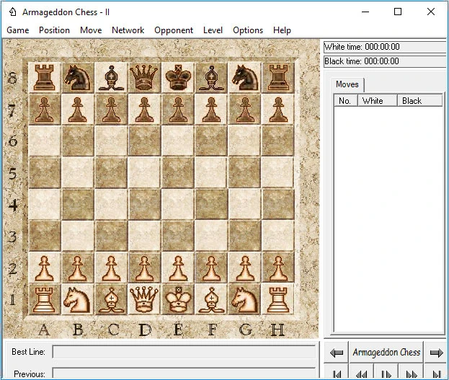Select the white knight on B1

tap(76, 300)
